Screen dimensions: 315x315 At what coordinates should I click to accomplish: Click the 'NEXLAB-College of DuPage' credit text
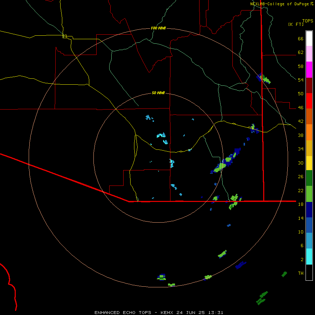click(279, 4)
